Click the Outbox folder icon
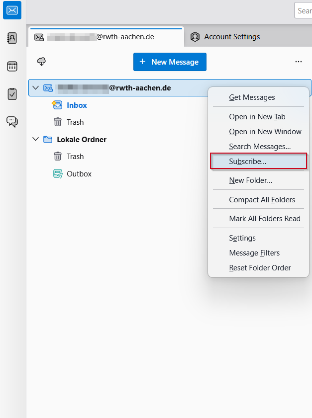312x418 pixels. click(58, 174)
